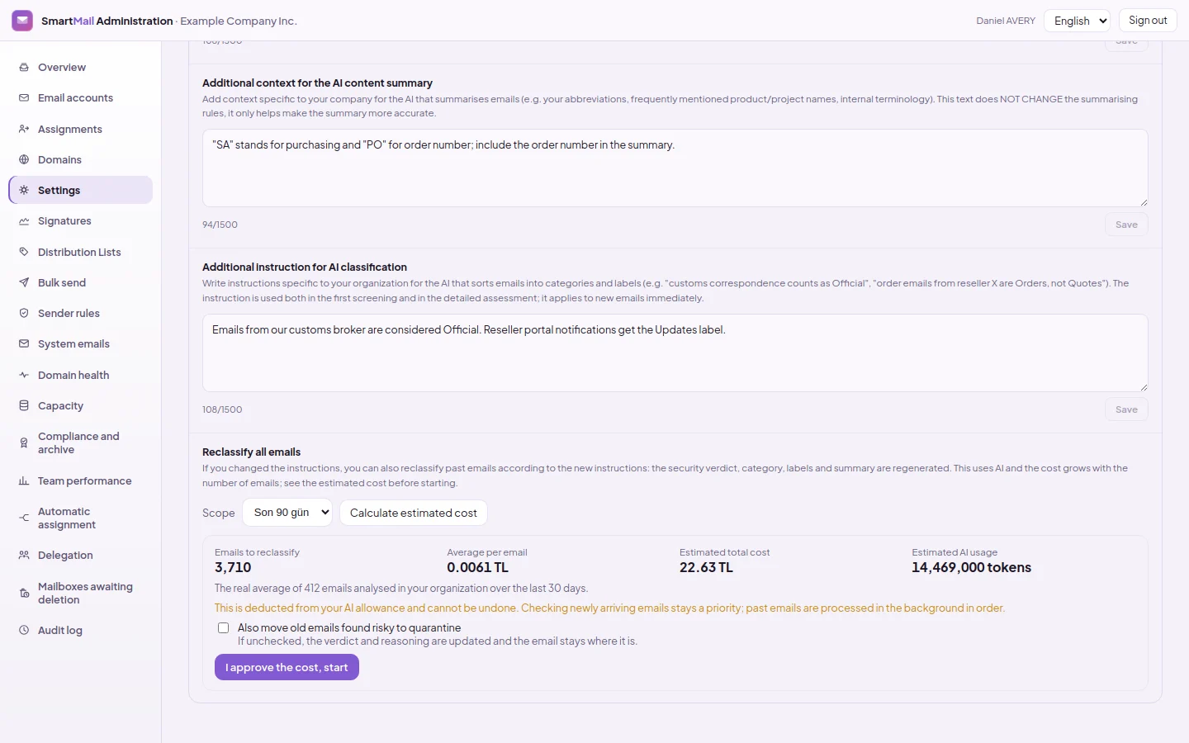Open Mailboxes awaiting deletion
This screenshot has width=1189, height=743.
tap(80, 594)
